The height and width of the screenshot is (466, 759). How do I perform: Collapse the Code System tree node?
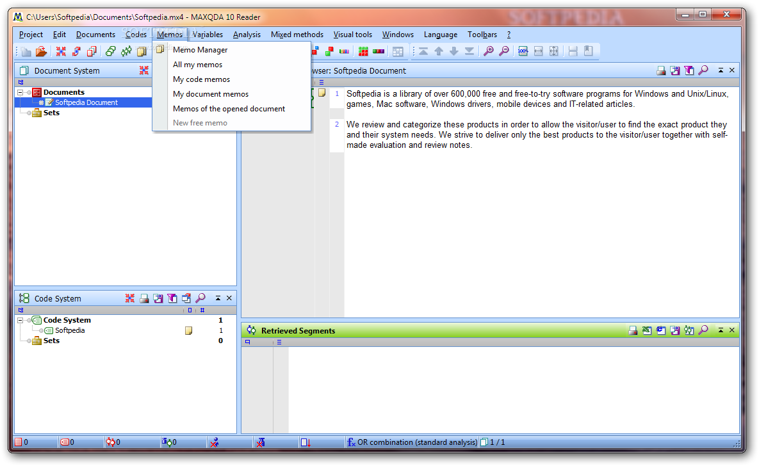point(20,320)
